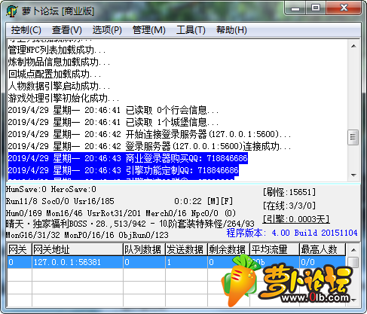Click the log area scrollbar thumb
The height and width of the screenshot is (314, 367).
click(x=353, y=137)
